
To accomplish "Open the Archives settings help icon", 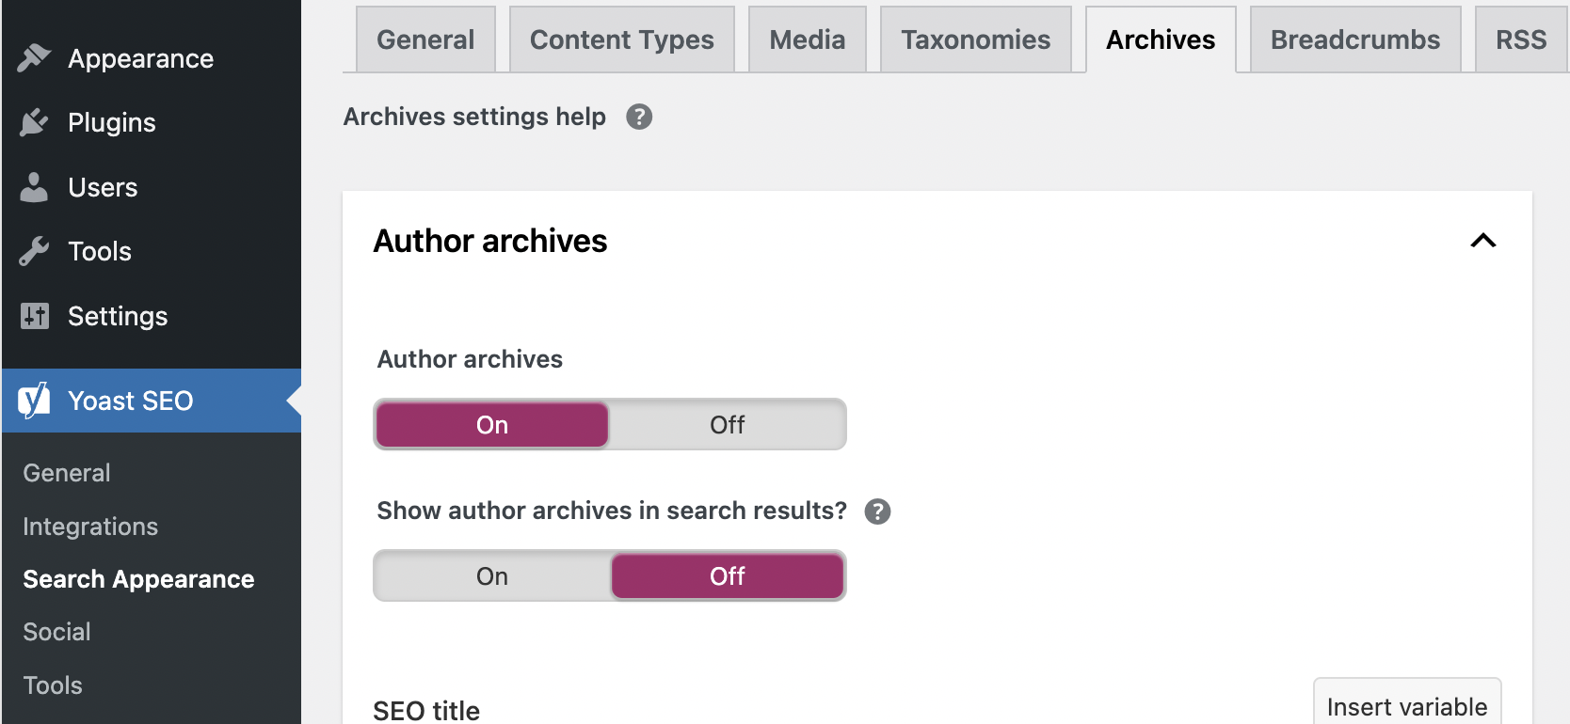I will point(639,117).
